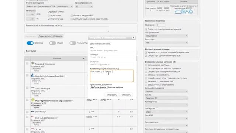Image resolution: width=236 pixels, height=133 pixels.
Task: Open the Тип ТС dropdown
Action: (x=166, y=98)
